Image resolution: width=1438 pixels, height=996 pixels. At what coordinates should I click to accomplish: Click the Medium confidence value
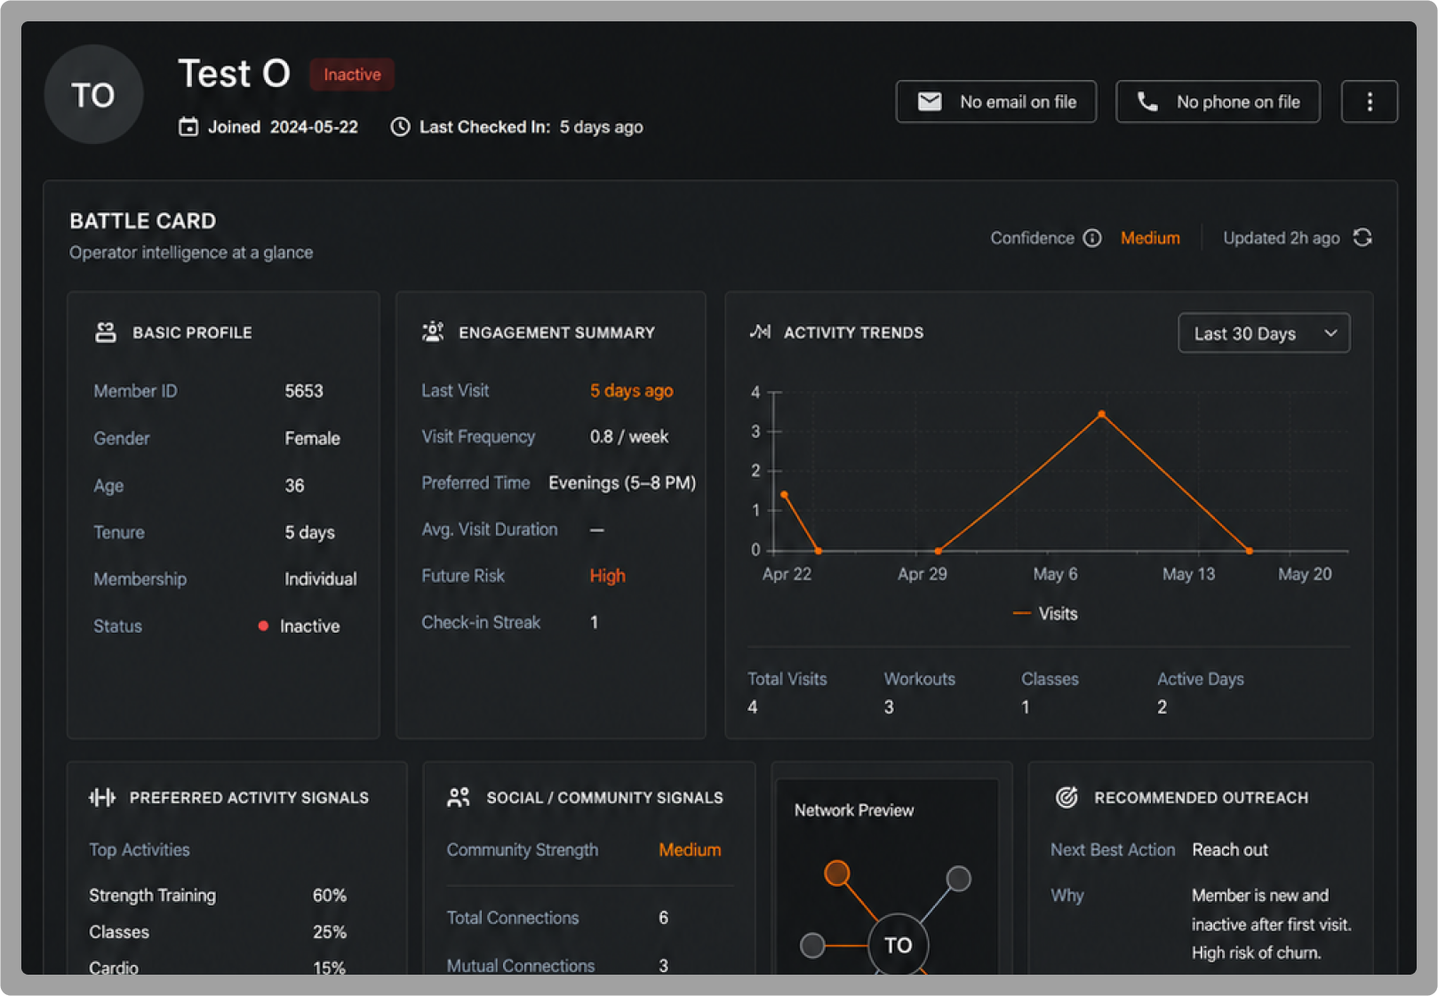tap(1150, 238)
